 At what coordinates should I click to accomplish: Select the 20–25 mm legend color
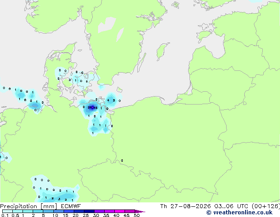79,211
